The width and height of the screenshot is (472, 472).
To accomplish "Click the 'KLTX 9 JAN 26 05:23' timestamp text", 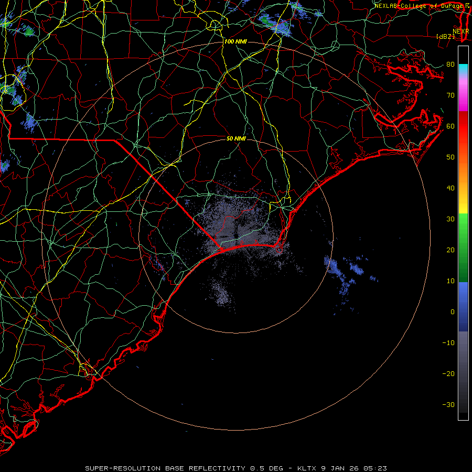I will pos(342,468).
